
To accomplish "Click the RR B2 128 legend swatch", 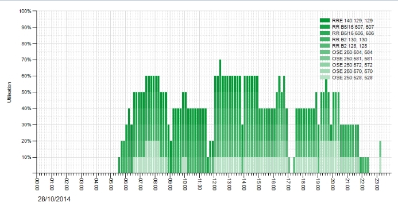I will (x=324, y=46).
